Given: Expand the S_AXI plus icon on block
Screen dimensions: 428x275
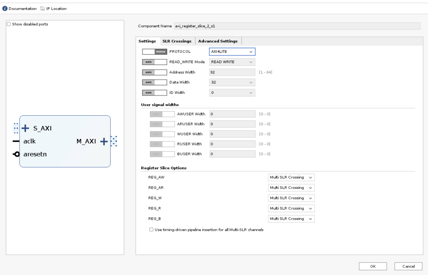Looking at the screenshot, I should pos(25,128).
